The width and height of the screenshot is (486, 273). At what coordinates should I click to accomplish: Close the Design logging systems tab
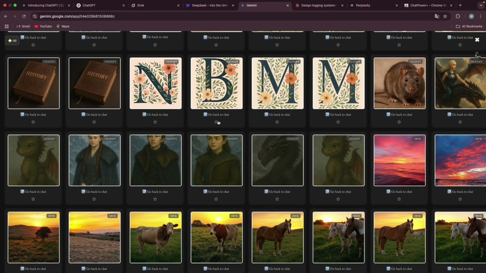(342, 5)
